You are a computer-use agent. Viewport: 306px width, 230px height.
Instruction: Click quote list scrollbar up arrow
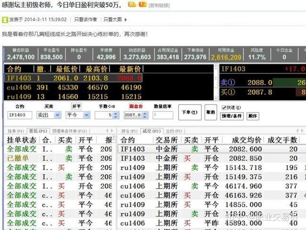(216, 66)
